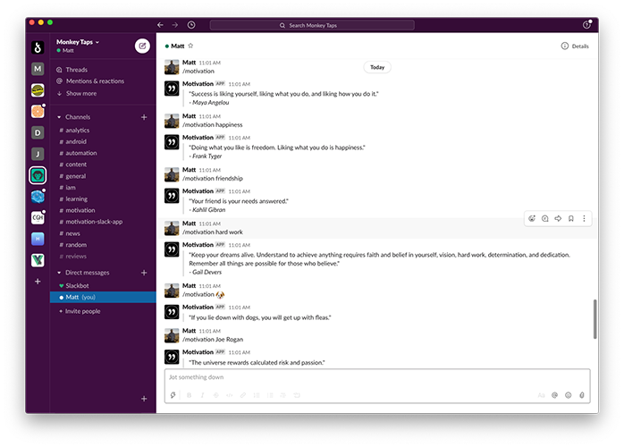Mention someone with the @ icon

point(555,395)
